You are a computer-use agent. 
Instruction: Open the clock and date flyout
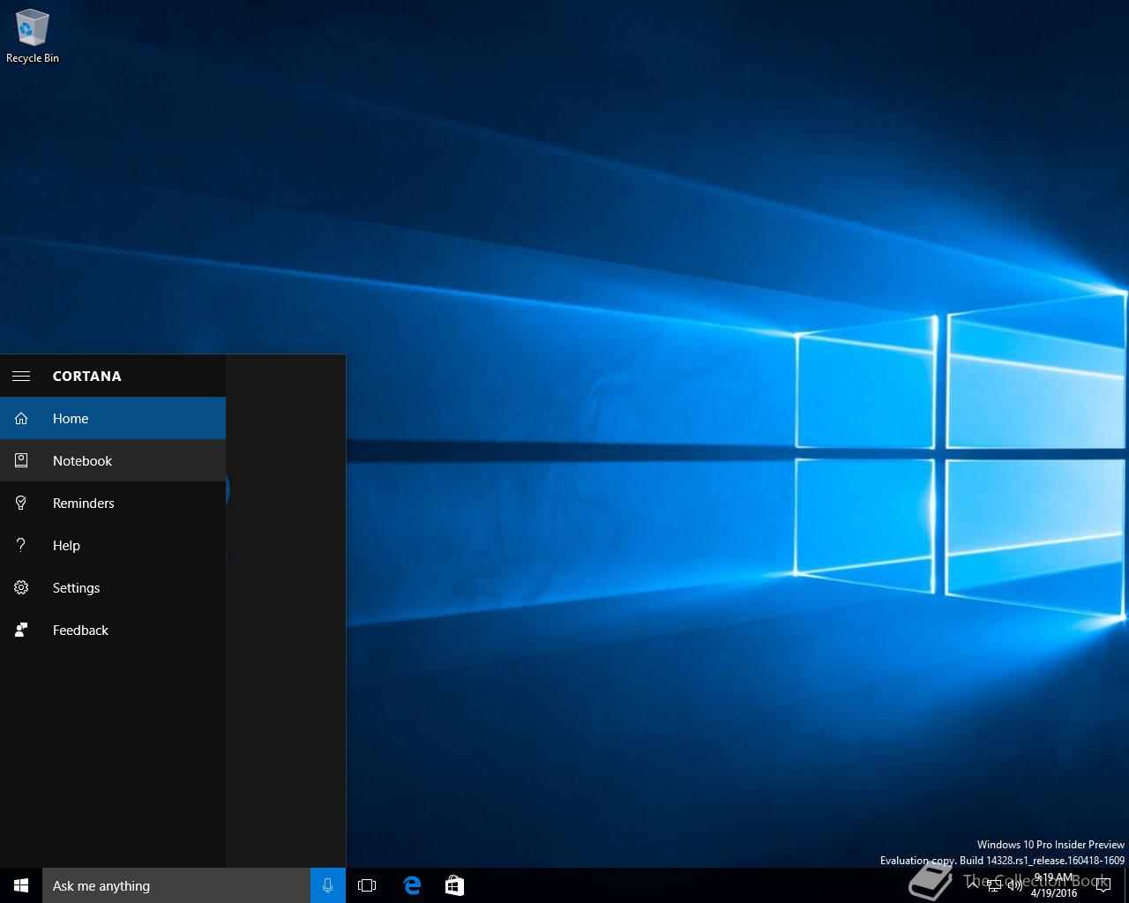1054,885
